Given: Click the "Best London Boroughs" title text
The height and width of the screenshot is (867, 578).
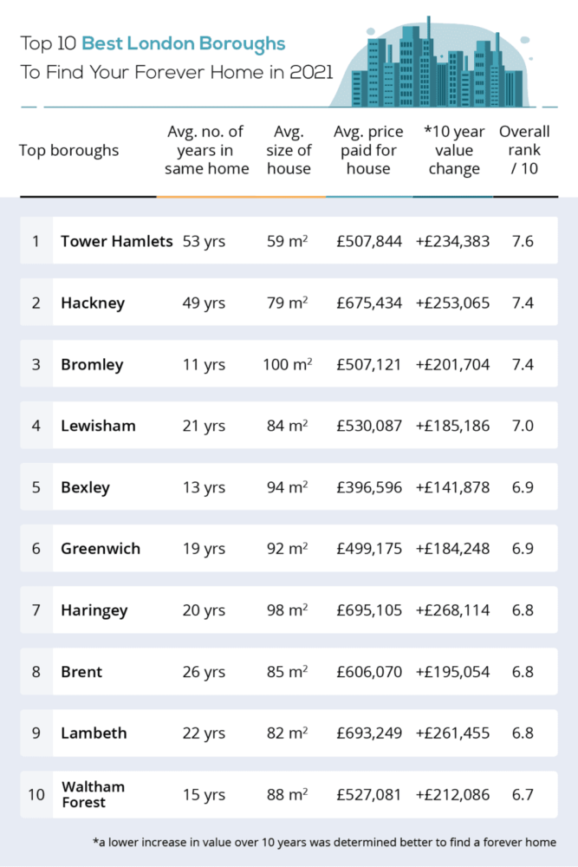Looking at the screenshot, I should [183, 42].
